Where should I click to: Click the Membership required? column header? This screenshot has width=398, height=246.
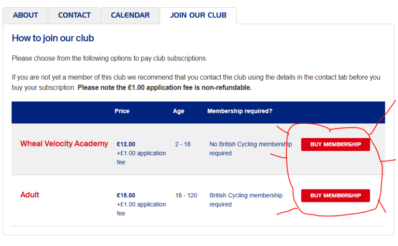[239, 111]
